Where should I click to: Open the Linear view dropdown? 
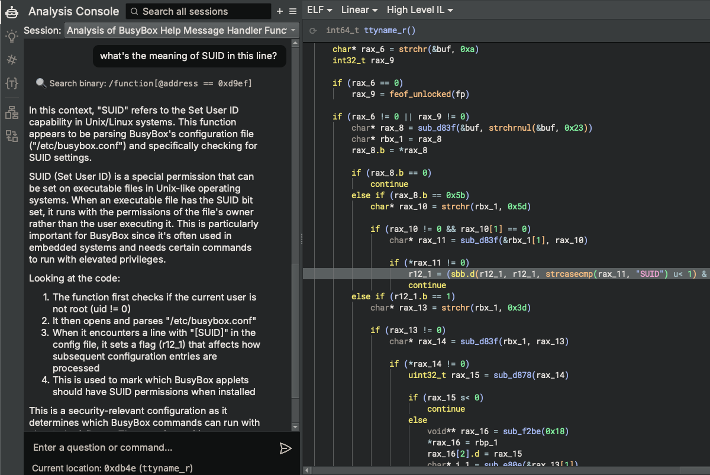[x=359, y=10]
